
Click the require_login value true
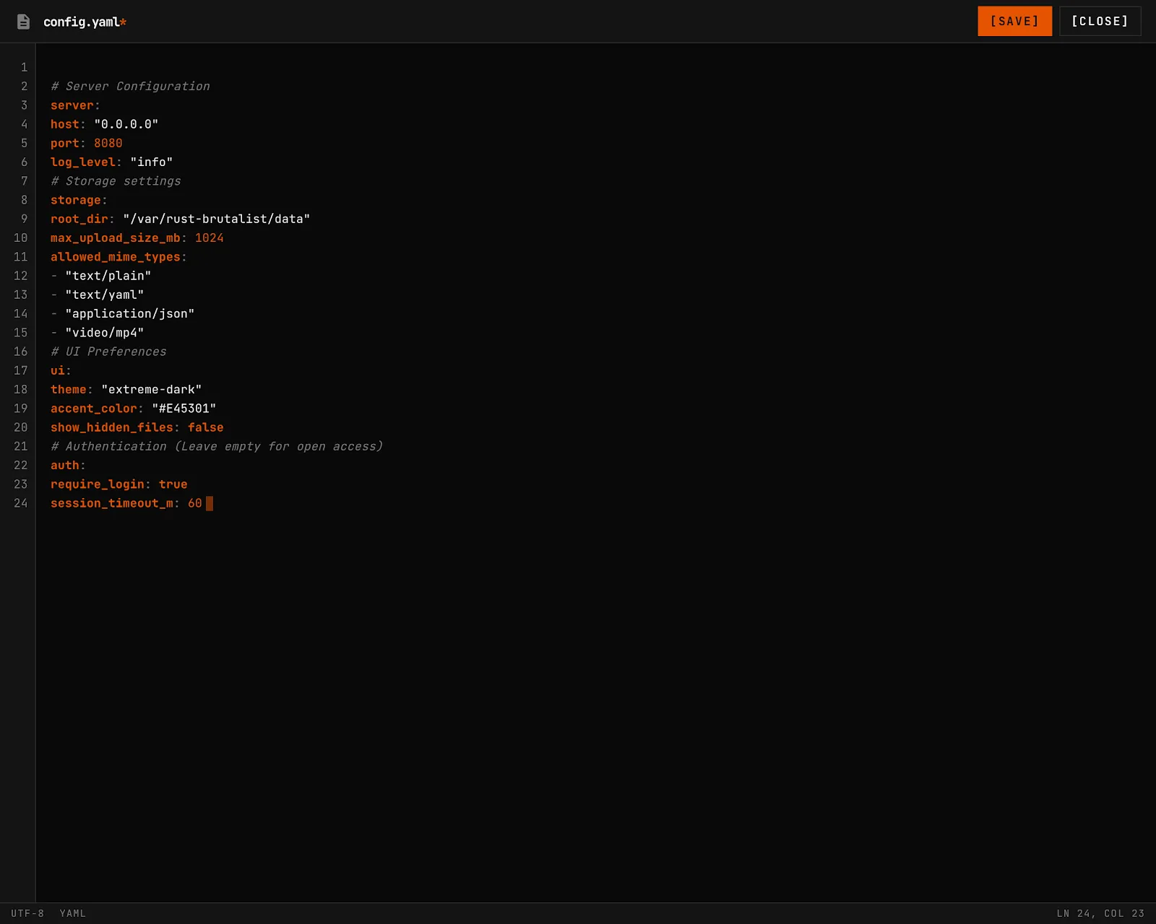point(173,484)
